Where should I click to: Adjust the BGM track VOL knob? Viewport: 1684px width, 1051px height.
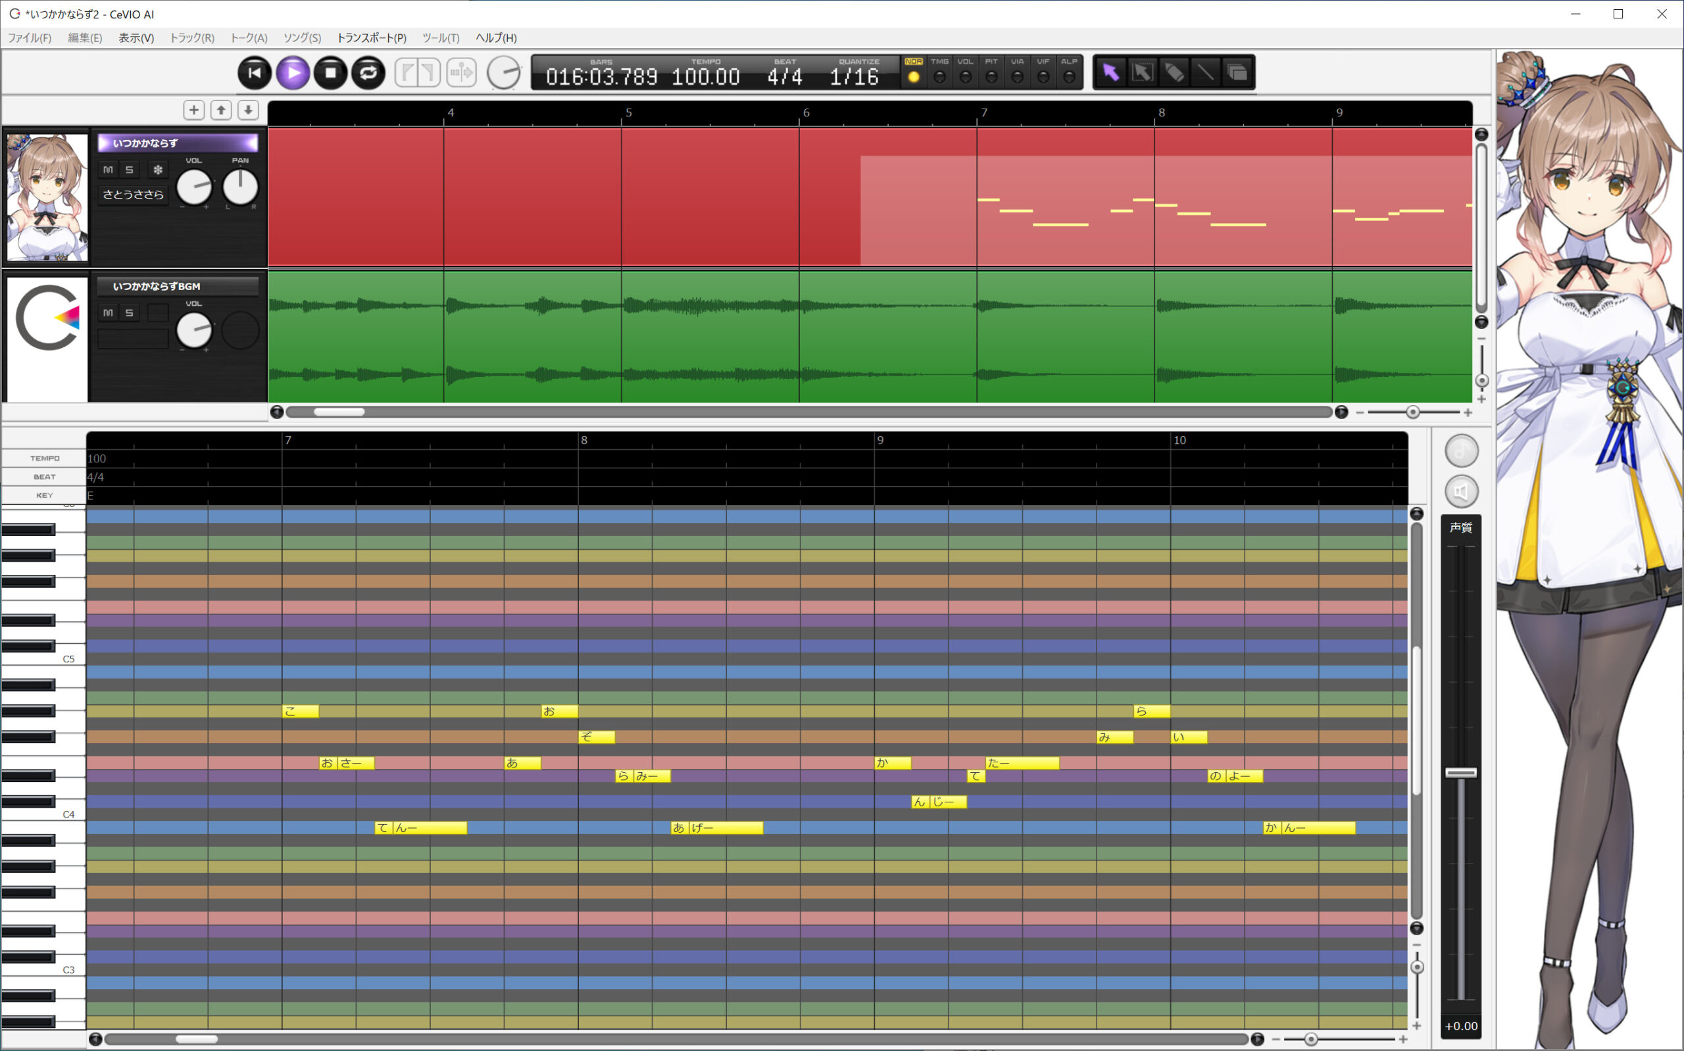tap(194, 330)
